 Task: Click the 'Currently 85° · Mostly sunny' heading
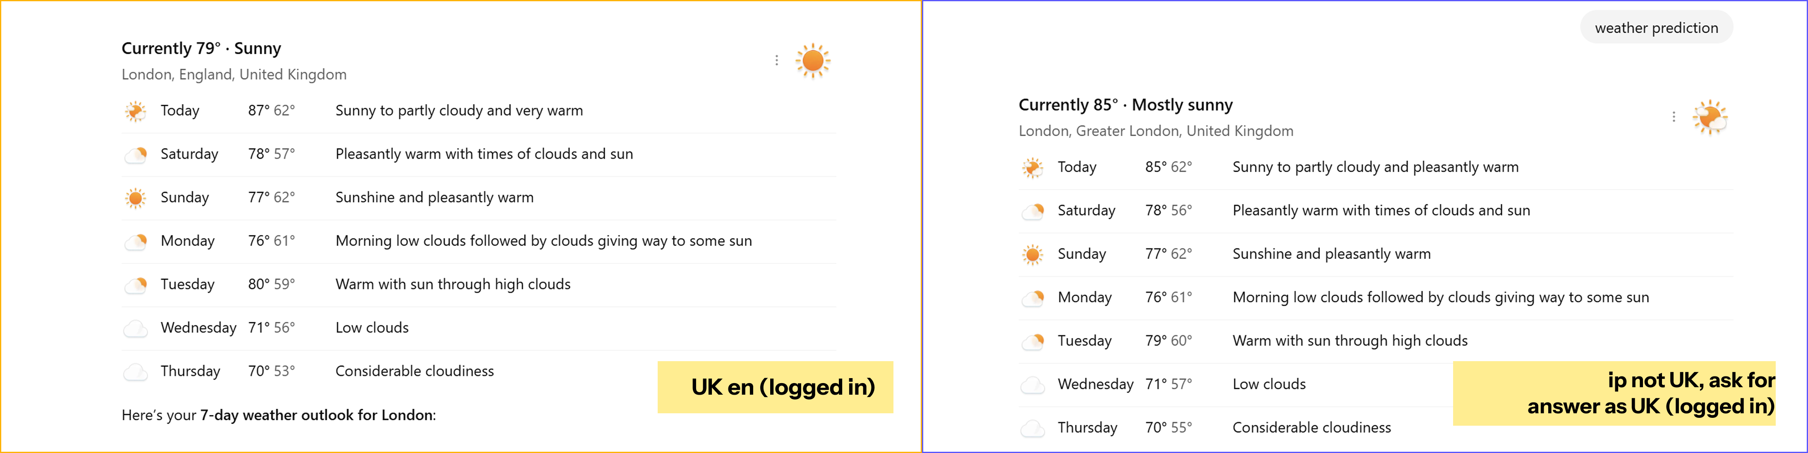1125,105
